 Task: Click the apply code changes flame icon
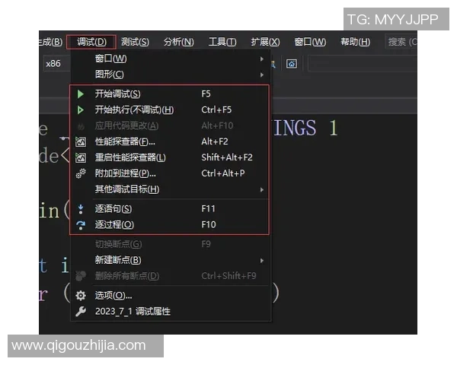click(81, 126)
